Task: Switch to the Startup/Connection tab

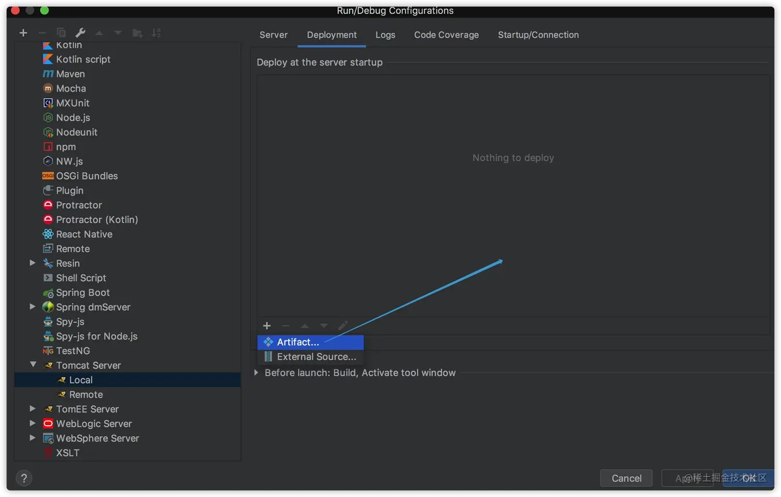Action: pyautogui.click(x=538, y=35)
